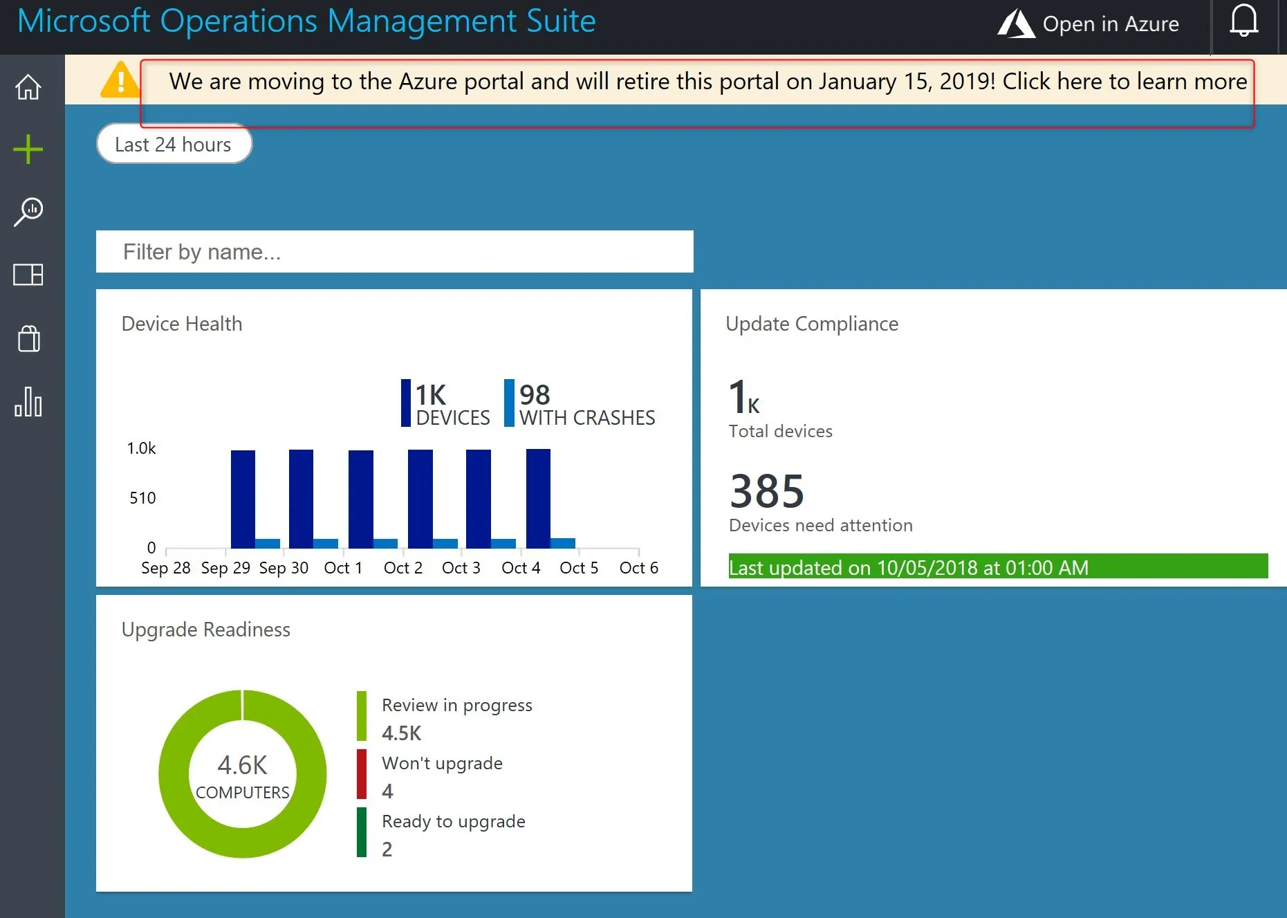The height and width of the screenshot is (918, 1287).
Task: Click the red Won't upgrade swatch
Action: 362,774
